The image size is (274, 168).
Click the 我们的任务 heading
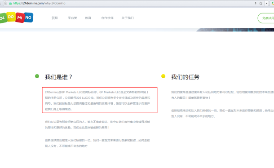(x=185, y=77)
